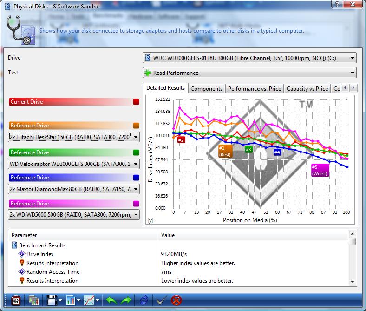Open the Maxtor DiamondMax reference drive dropdown

tap(74, 189)
